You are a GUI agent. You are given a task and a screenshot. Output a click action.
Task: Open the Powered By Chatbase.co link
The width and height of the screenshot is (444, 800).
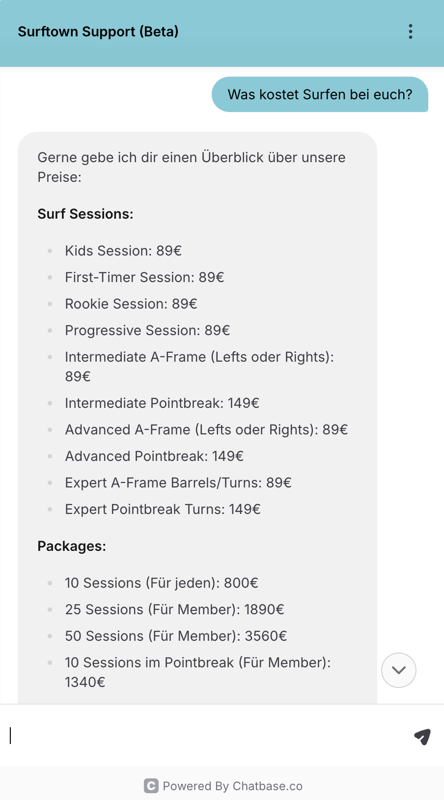(232, 786)
